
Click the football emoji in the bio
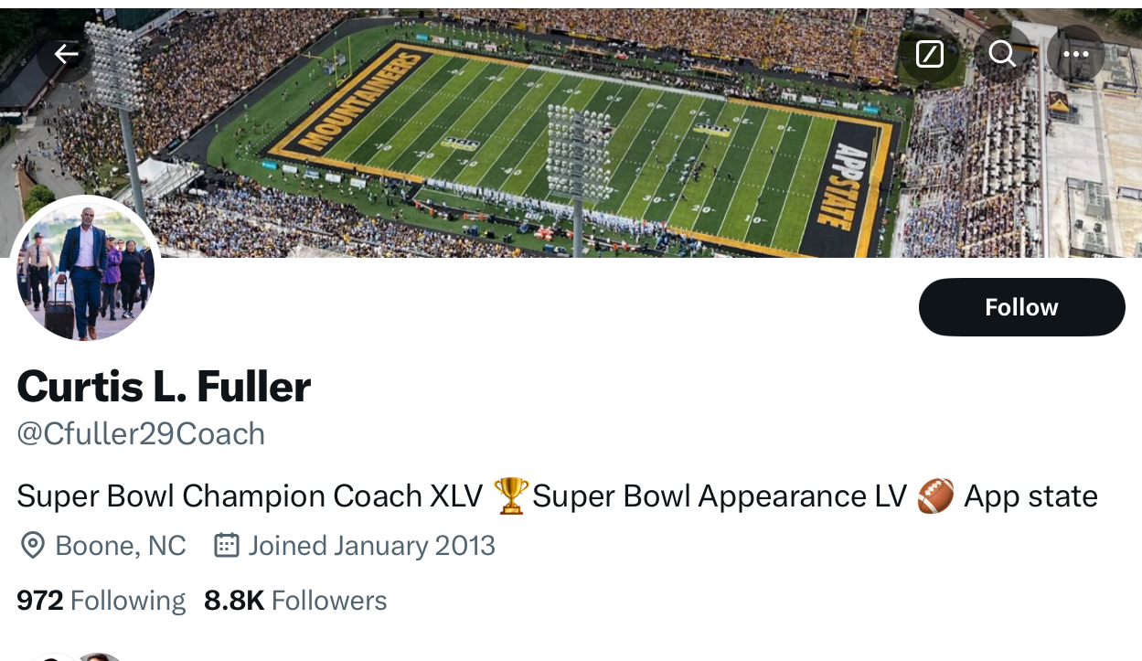pos(934,496)
